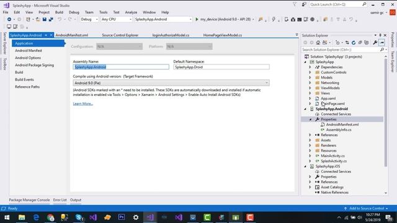Click Add to Source Control in status bar

(x=367, y=208)
